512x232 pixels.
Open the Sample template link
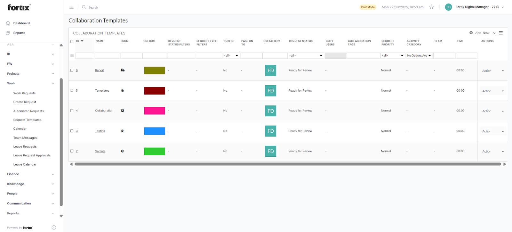coord(100,151)
